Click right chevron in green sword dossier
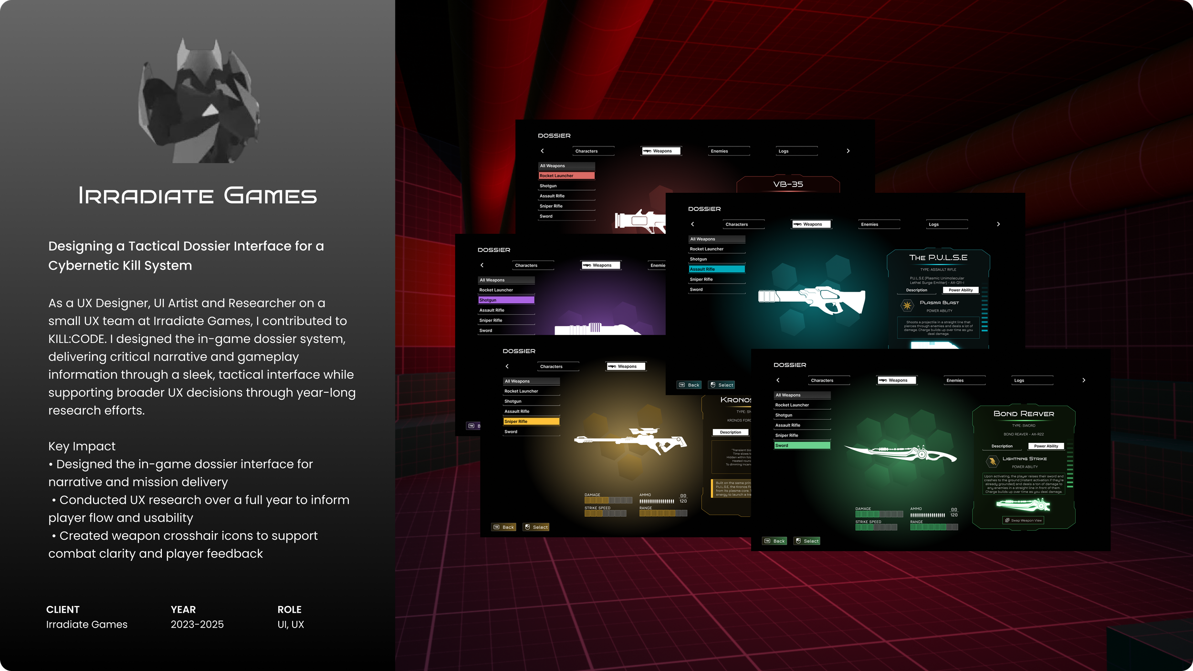This screenshot has height=671, width=1193. (1084, 380)
